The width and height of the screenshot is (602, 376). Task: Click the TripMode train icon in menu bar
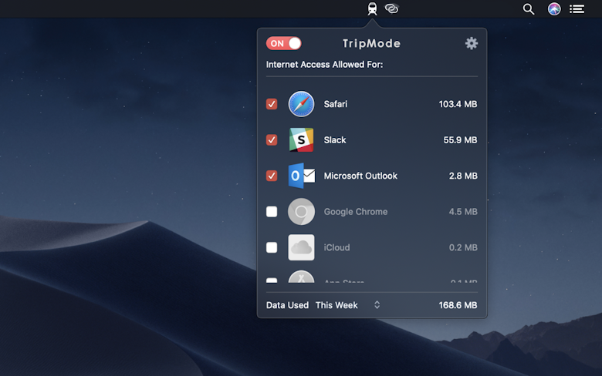tap(372, 8)
